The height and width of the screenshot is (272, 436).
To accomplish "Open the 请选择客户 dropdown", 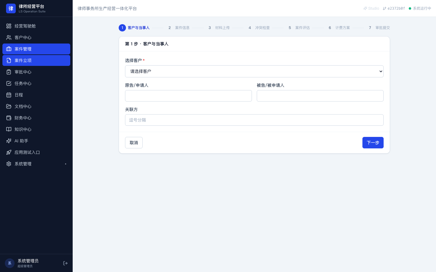I will pos(254,71).
